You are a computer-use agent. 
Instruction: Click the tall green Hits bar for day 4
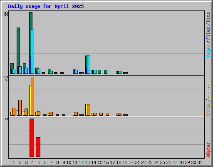(31, 21)
